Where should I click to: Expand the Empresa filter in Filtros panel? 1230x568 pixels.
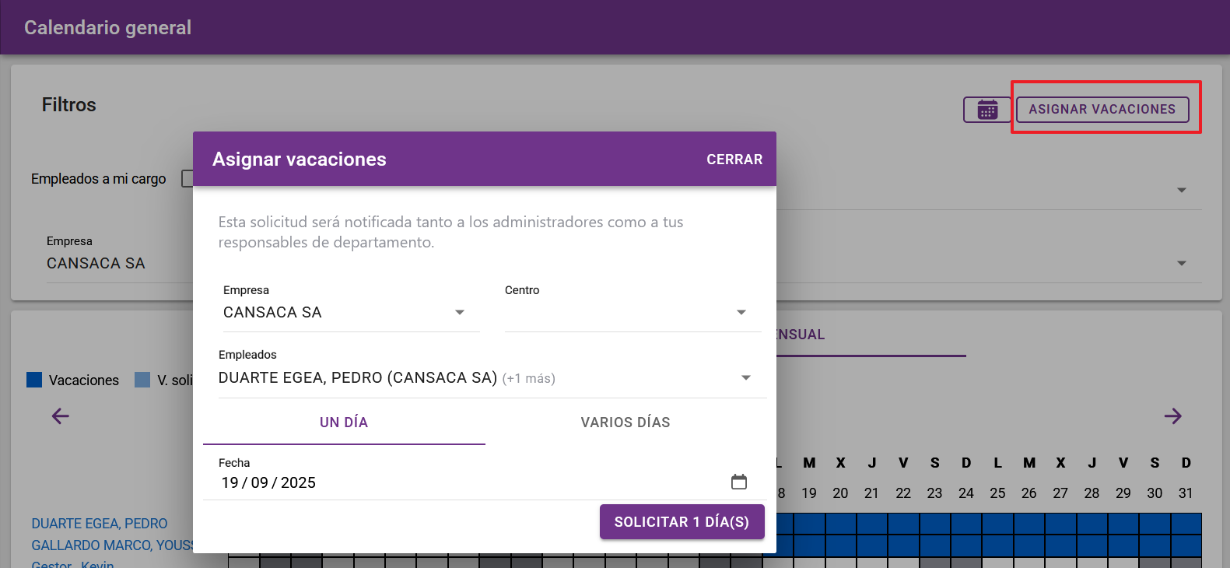point(1181,264)
